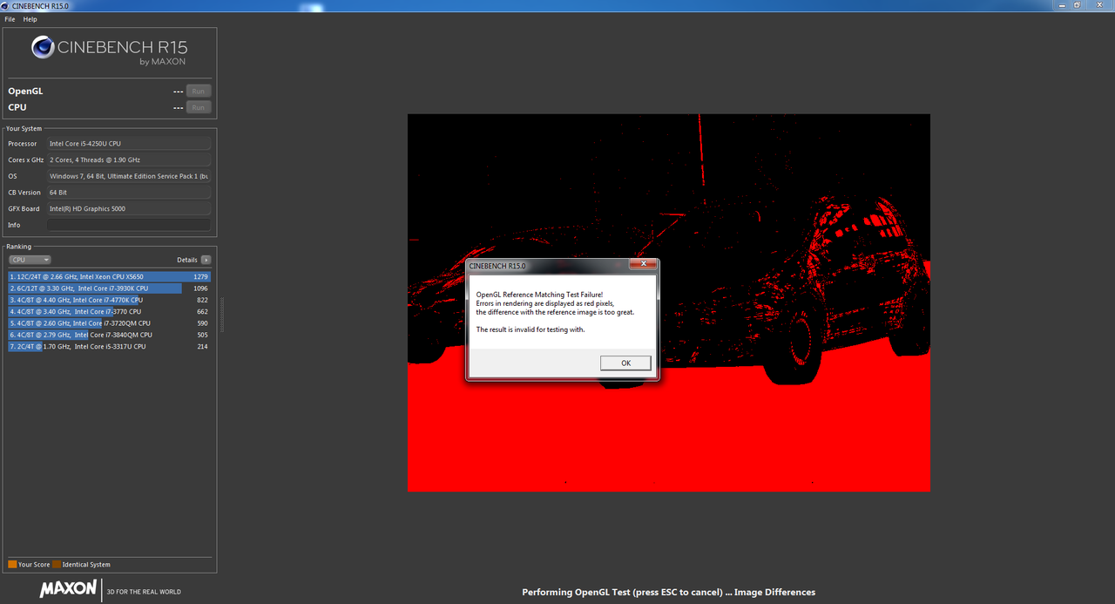Select Core i7-3840QM ranking row
Image resolution: width=1115 pixels, height=604 pixels.
[110, 335]
